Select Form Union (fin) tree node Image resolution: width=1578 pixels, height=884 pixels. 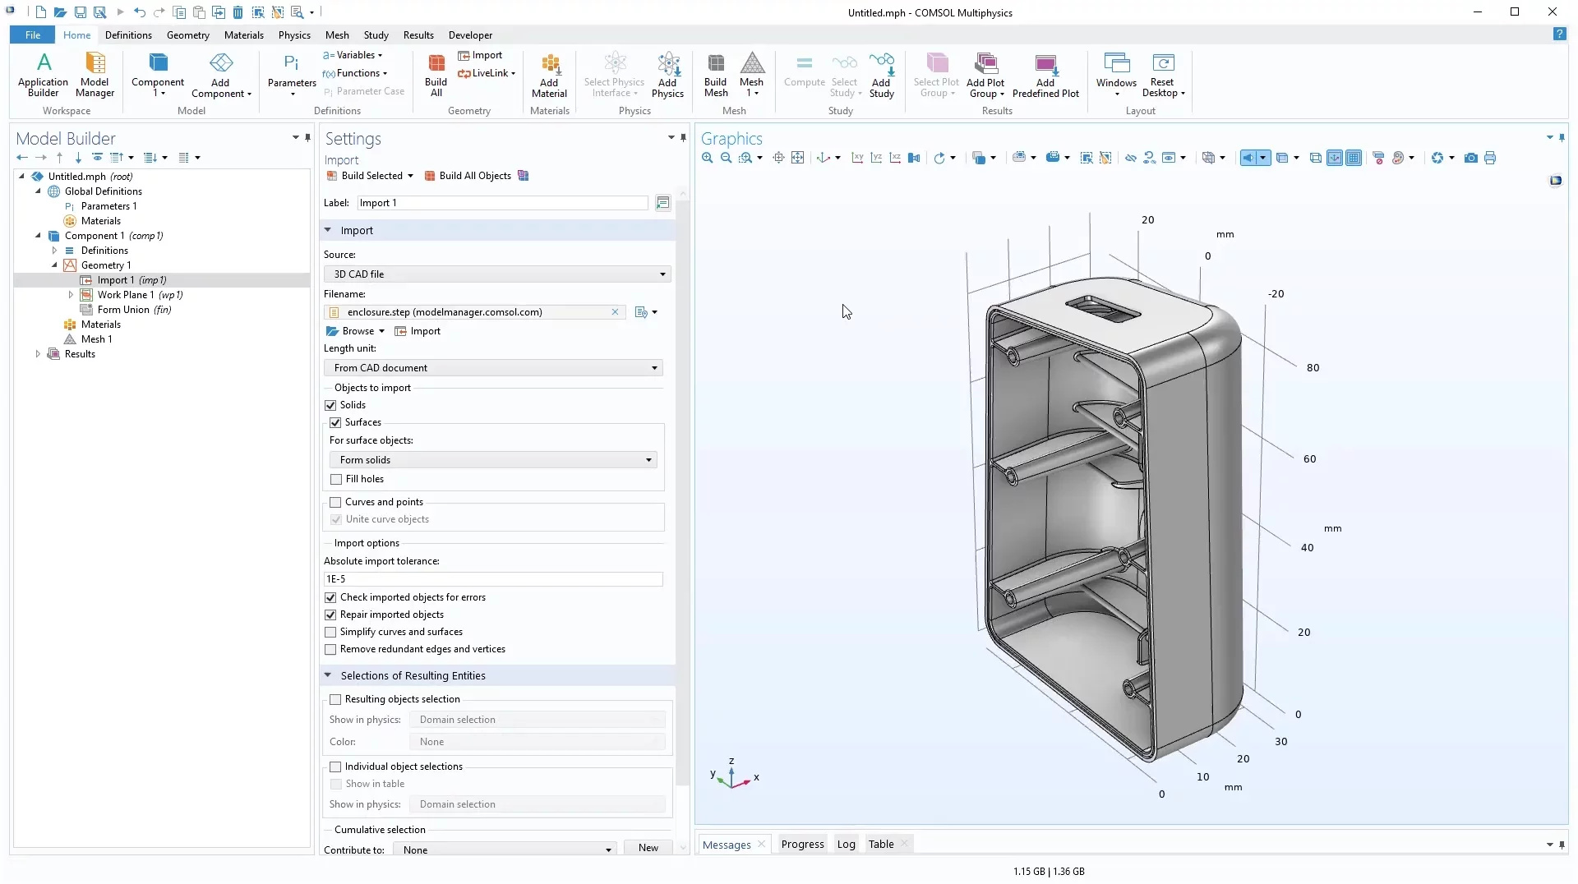coord(126,310)
